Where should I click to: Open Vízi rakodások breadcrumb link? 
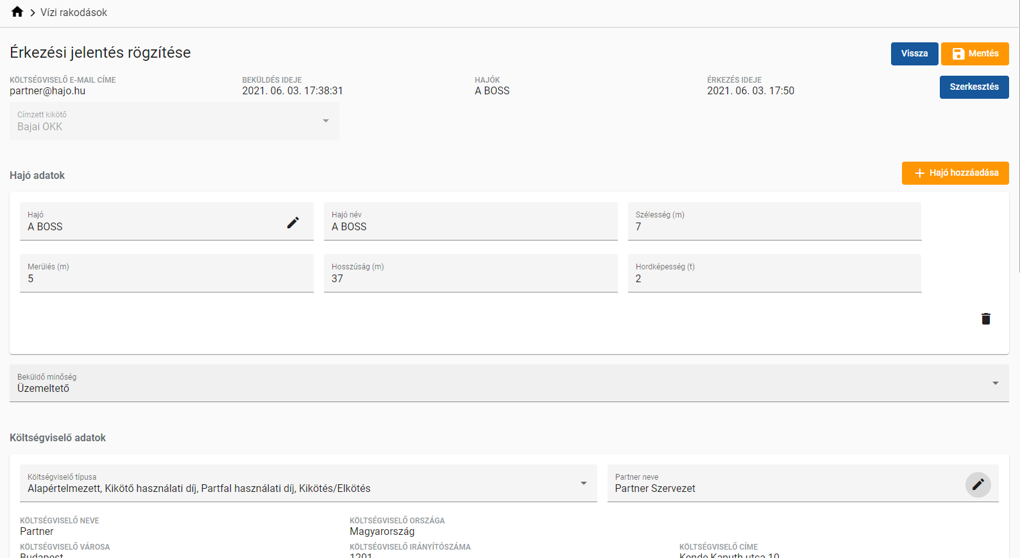74,13
